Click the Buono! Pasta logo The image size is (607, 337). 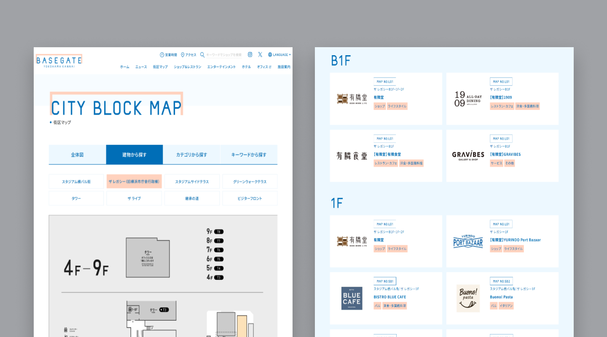point(468,298)
